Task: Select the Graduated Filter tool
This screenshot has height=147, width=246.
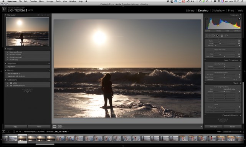Action: point(222,36)
